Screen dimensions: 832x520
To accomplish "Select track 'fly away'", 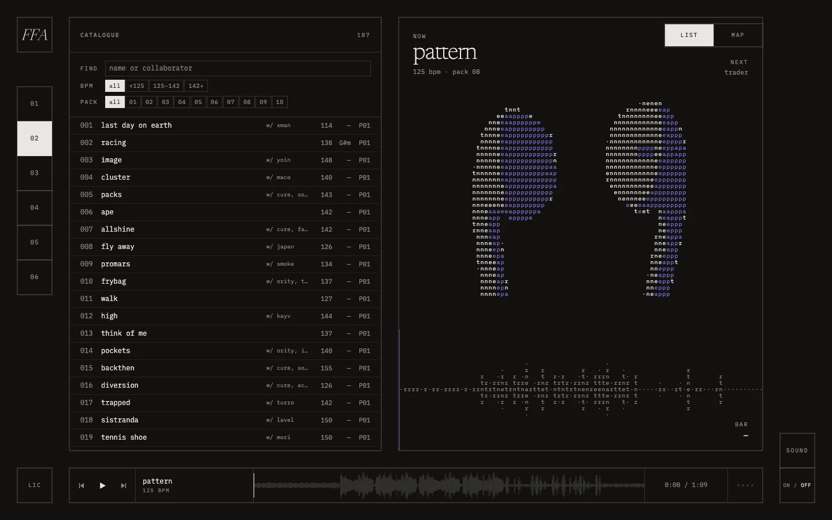I will (225, 247).
